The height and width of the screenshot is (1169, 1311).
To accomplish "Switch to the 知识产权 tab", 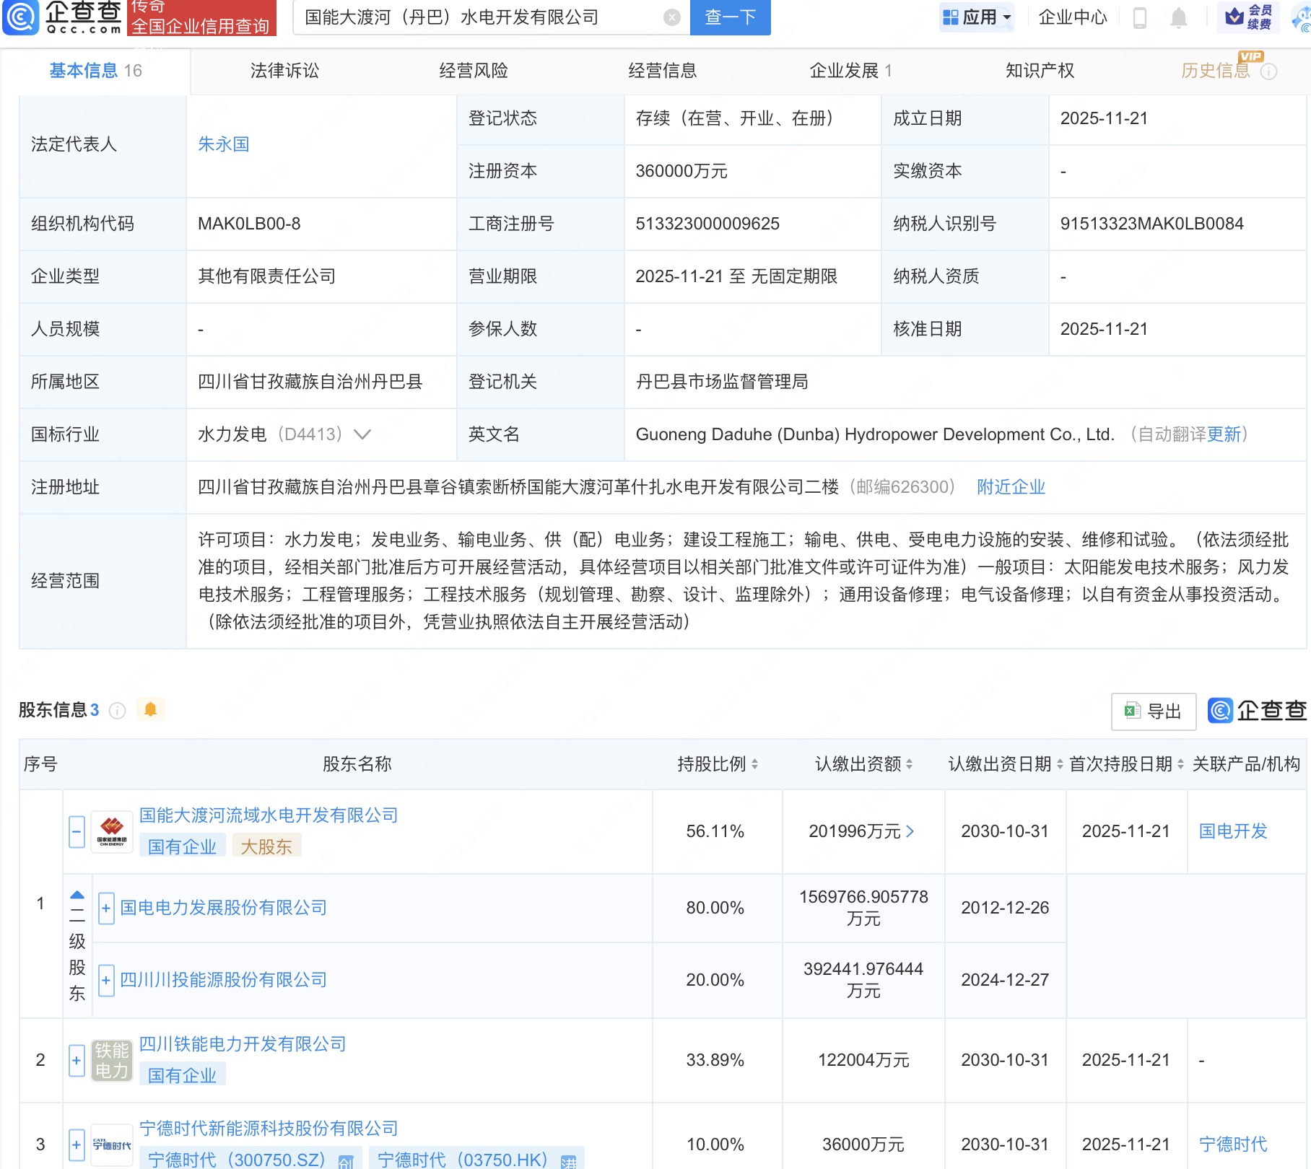I will (1040, 71).
